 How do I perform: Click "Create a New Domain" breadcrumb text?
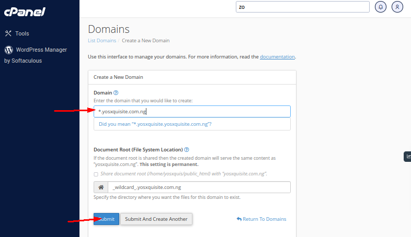(145, 41)
